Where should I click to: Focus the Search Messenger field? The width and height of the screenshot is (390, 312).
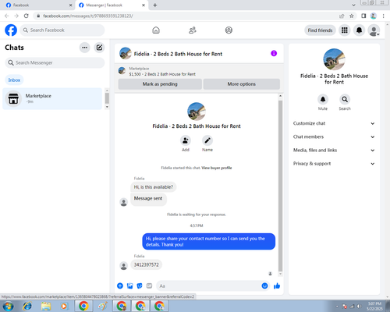(x=55, y=62)
